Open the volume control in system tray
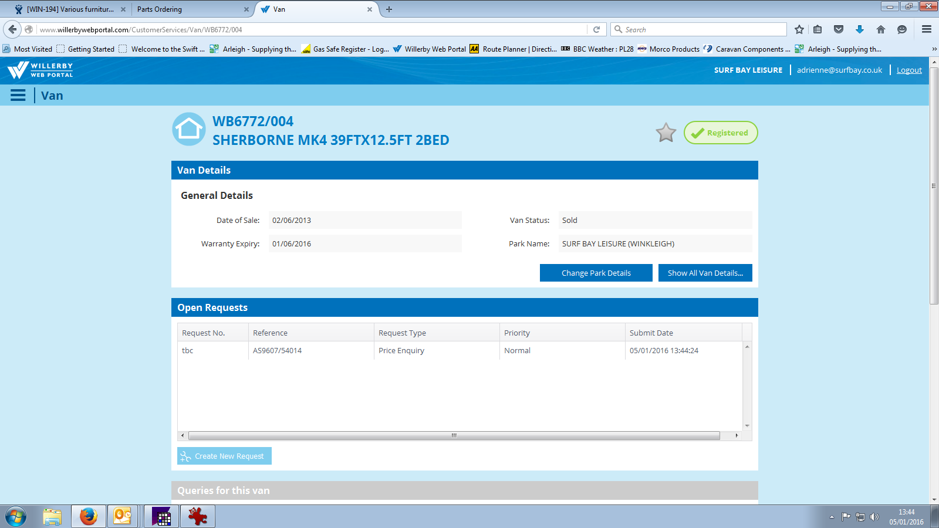939x528 pixels. (874, 517)
